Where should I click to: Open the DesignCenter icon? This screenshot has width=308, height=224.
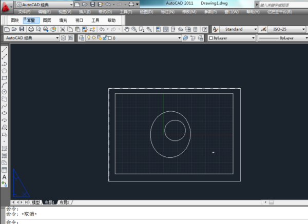[x=166, y=29]
